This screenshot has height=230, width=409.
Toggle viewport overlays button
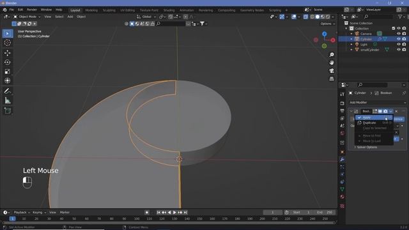pyautogui.click(x=294, y=17)
